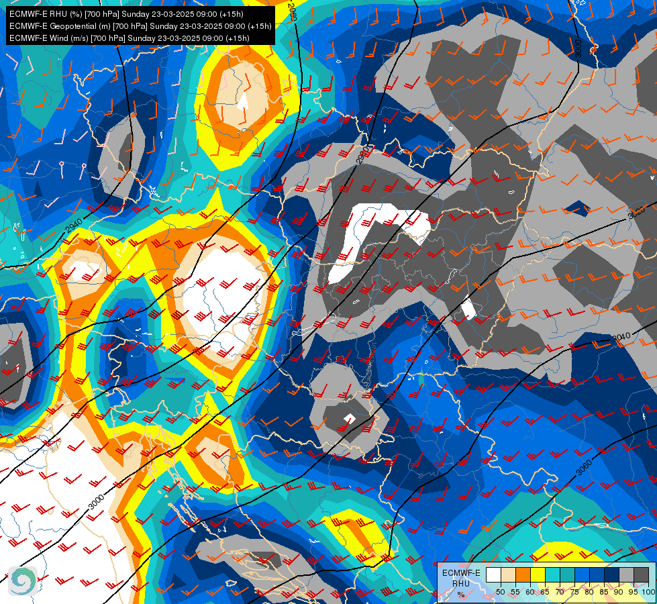Click the '50' legend scale value
Viewport: 657px width, 604px height.
(501, 592)
